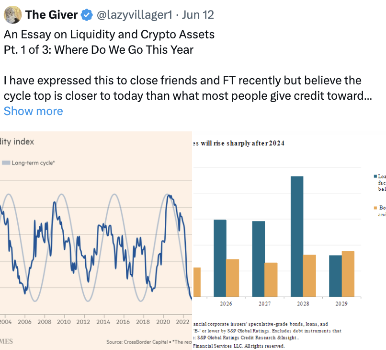The height and width of the screenshot is (350, 386).
Task: Click the Long-term cycle legend swatch
Action: [6, 163]
